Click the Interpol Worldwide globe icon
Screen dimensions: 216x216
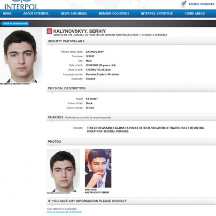184,4
